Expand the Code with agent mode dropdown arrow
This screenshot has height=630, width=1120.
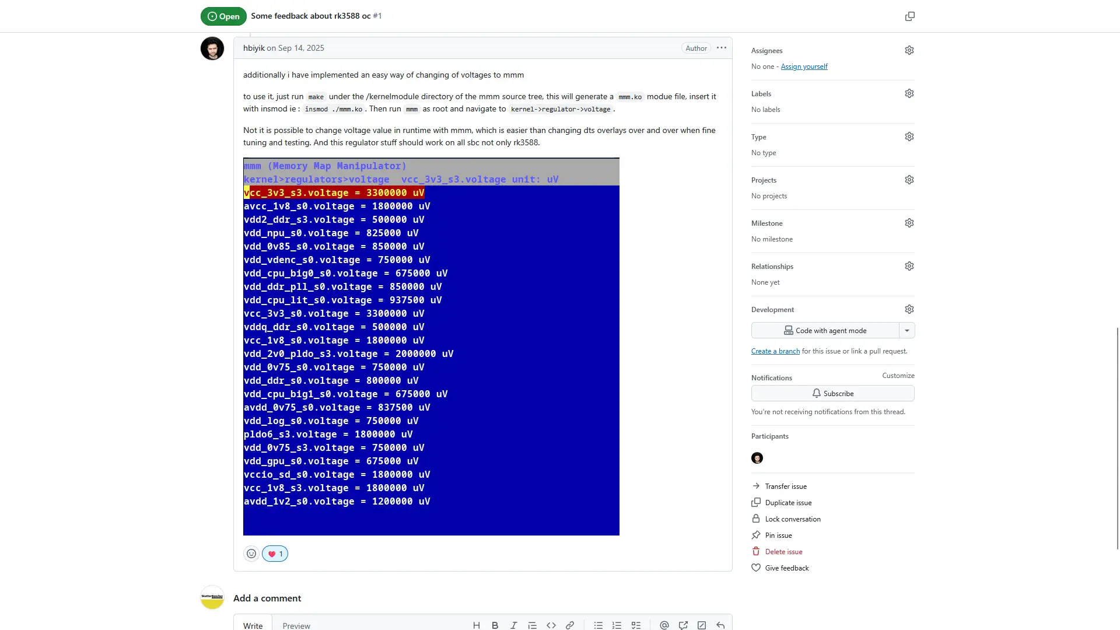tap(907, 331)
